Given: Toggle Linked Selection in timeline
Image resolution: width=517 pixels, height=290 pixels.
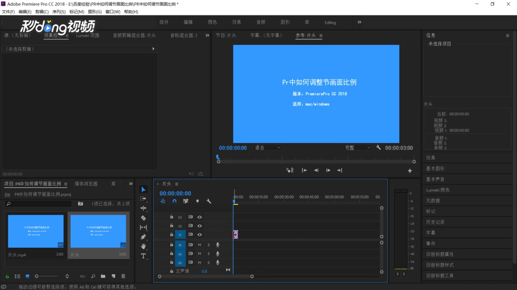Looking at the screenshot, I should [x=186, y=201].
